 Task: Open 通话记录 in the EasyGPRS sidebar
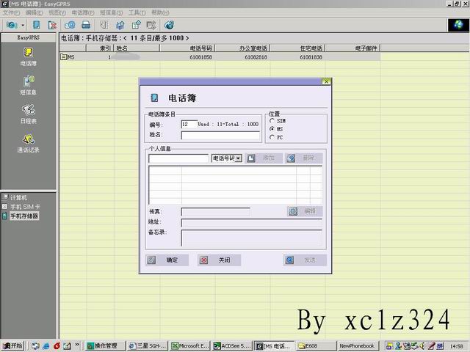(28, 144)
